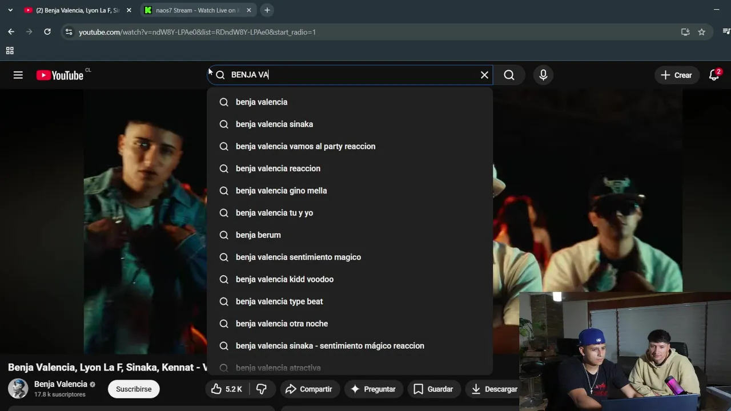This screenshot has height=411, width=731.
Task: Go back with the browser back arrow
Action: 11,32
